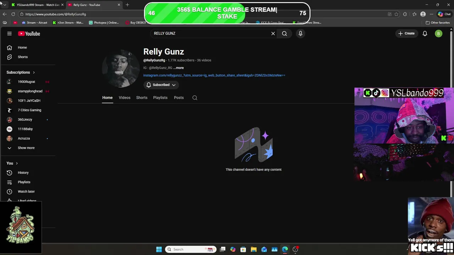Start voice search with the microphone
Image resolution: width=454 pixels, height=255 pixels.
click(300, 33)
